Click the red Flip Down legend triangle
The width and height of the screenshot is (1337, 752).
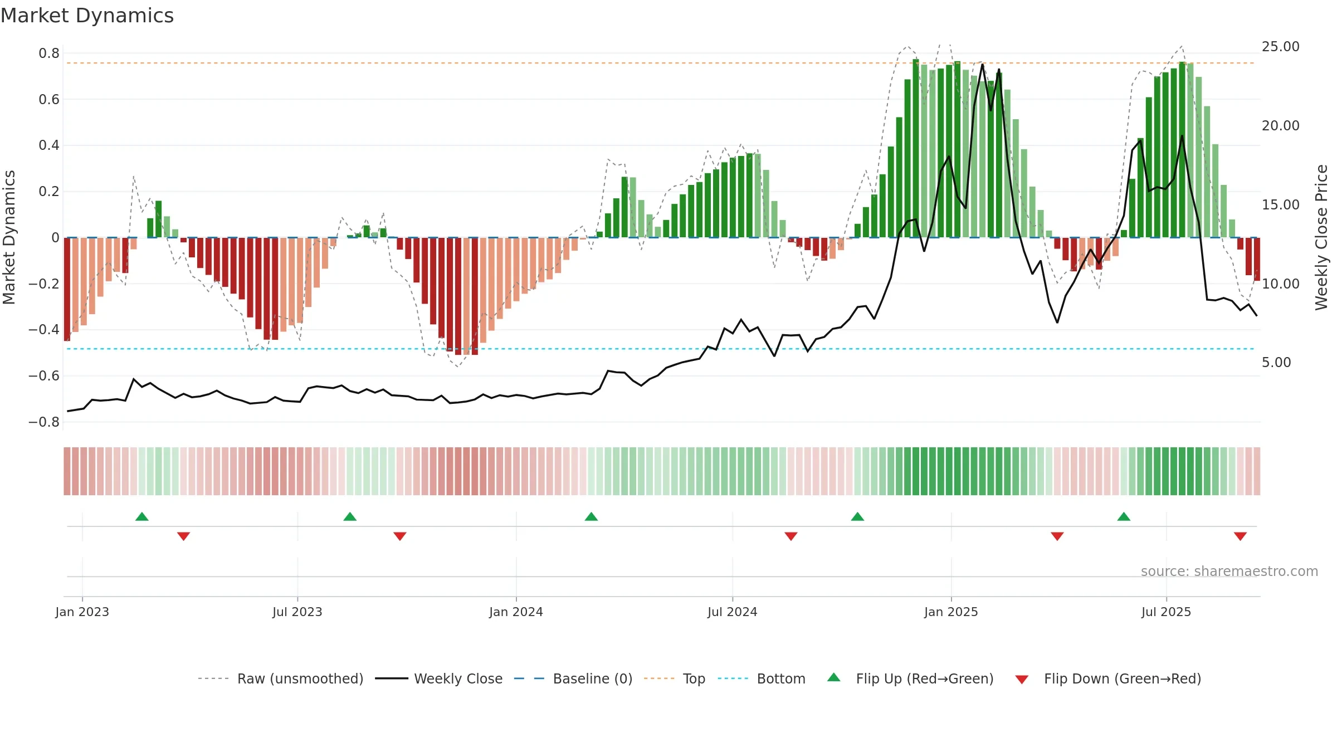click(x=1022, y=680)
